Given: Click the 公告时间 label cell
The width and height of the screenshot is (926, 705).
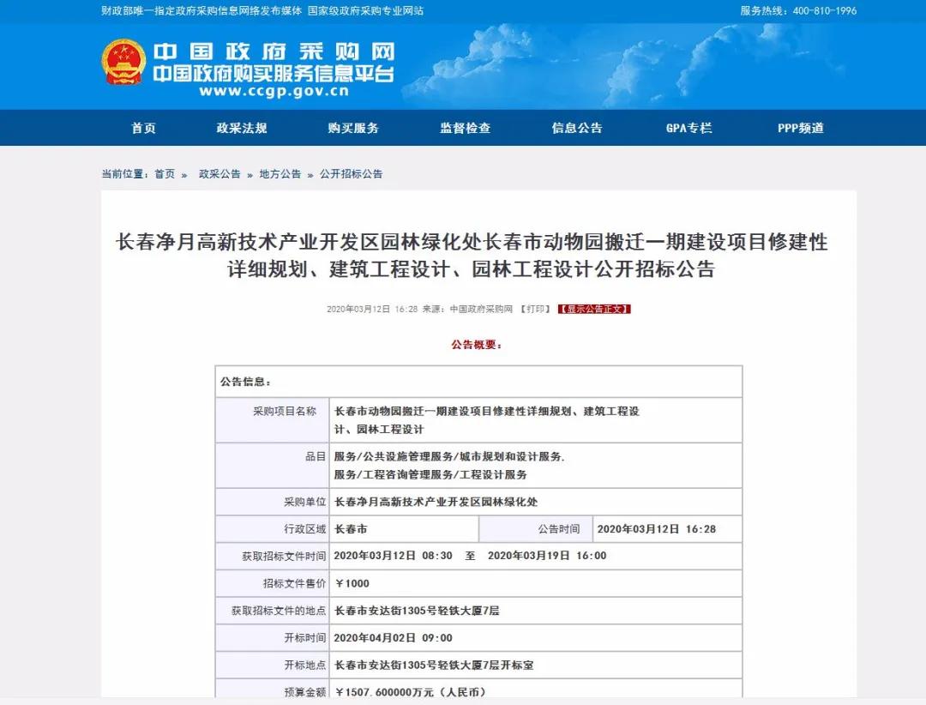Looking at the screenshot, I should coord(536,529).
